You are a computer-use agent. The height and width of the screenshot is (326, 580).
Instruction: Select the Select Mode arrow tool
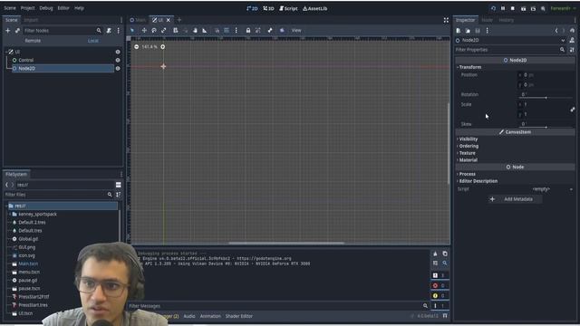[132, 30]
